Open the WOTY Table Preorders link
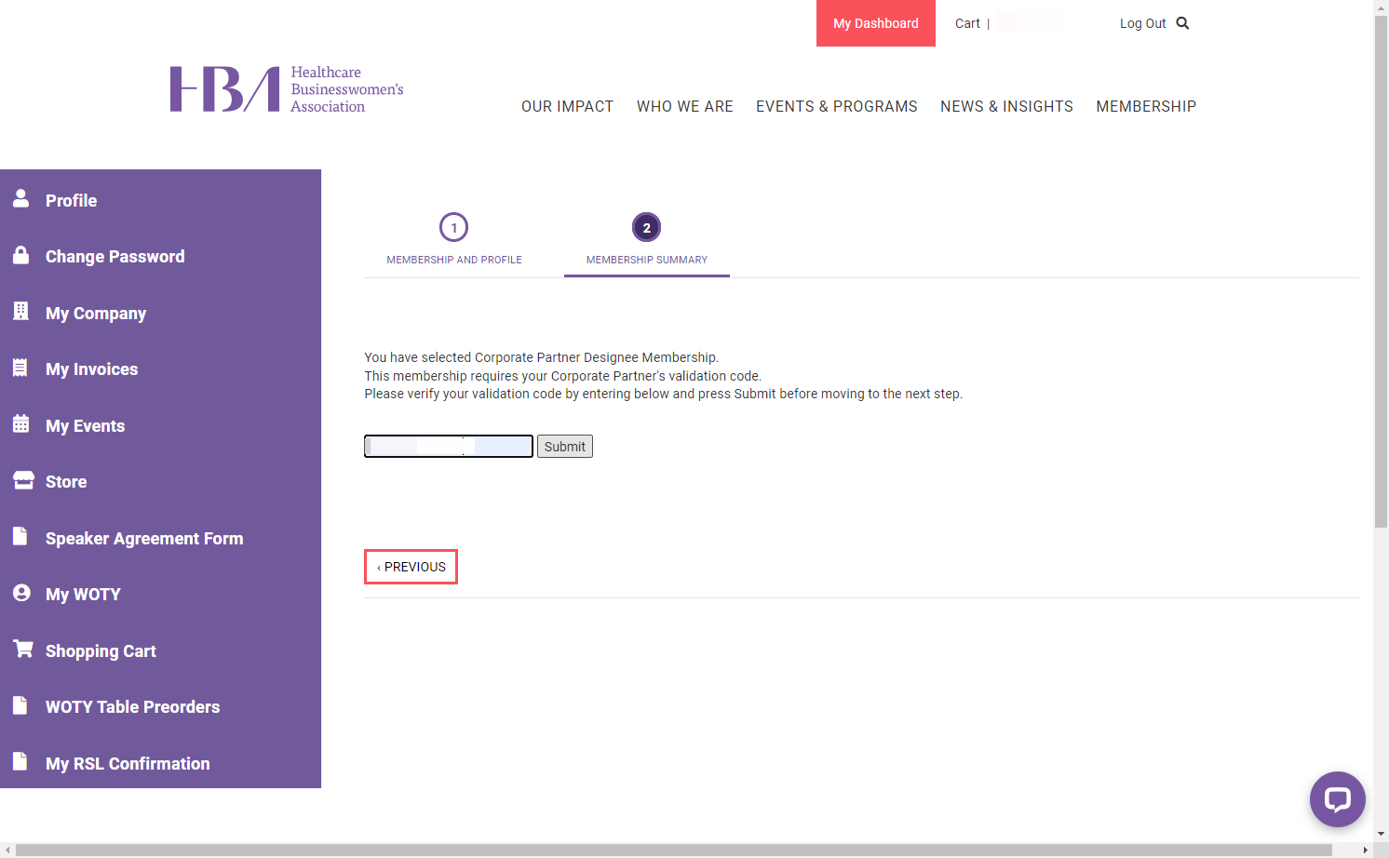 pos(132,707)
